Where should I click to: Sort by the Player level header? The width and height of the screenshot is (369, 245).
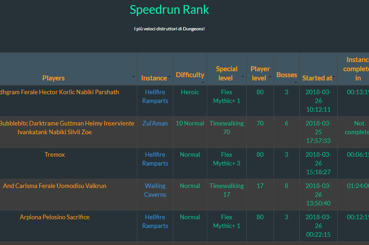click(x=260, y=74)
